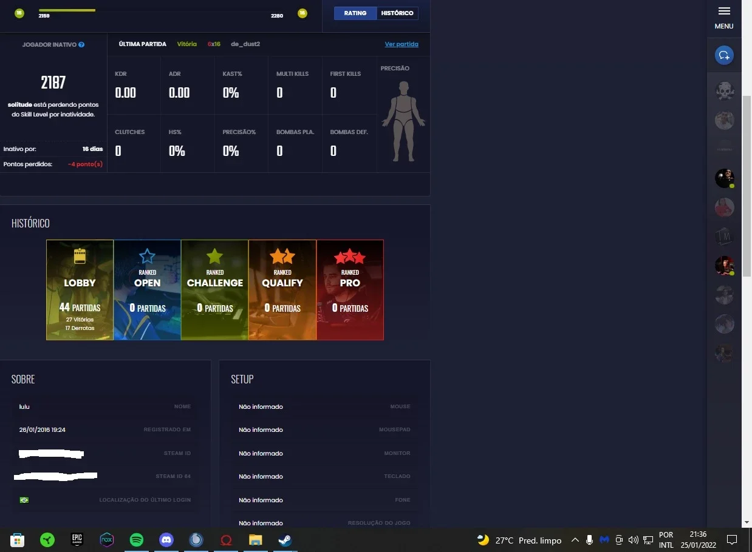
Task: Open the blue circular browser taskbar icon
Action: 196,540
